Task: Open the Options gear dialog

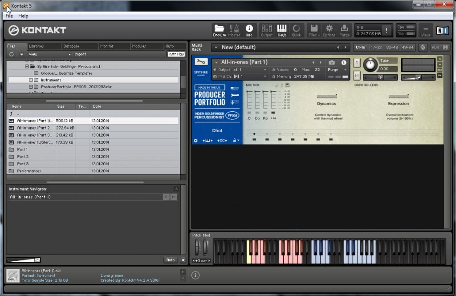Action: (329, 31)
